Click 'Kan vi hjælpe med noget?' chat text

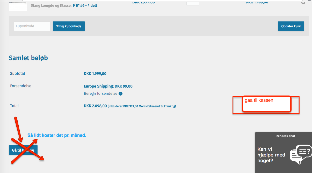pos(271,155)
